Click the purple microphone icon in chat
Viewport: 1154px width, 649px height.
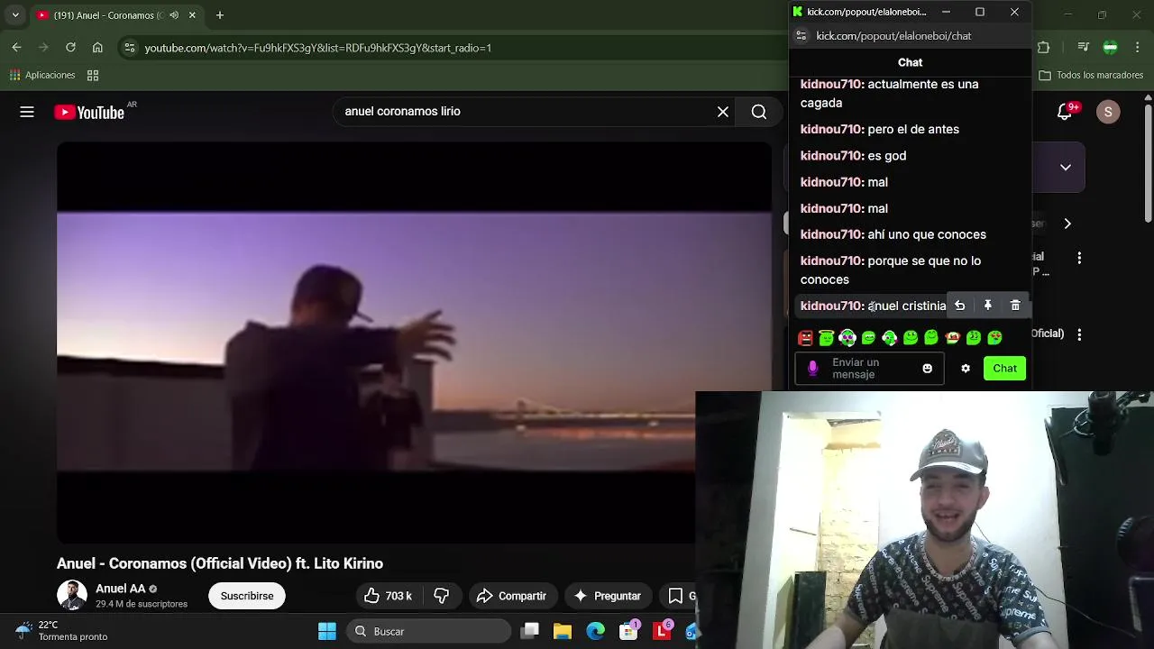tap(812, 369)
